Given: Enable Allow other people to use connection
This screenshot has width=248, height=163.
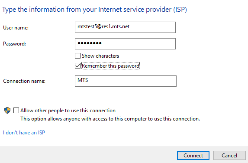Looking at the screenshot, I should click(x=16, y=111).
